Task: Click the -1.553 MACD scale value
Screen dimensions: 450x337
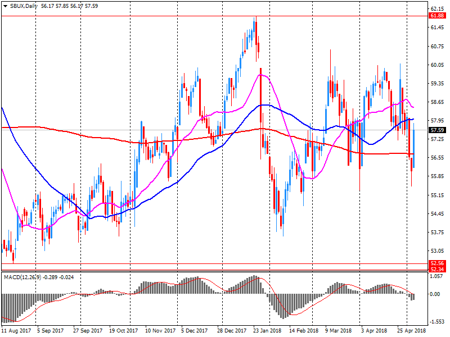Action: tap(438, 322)
